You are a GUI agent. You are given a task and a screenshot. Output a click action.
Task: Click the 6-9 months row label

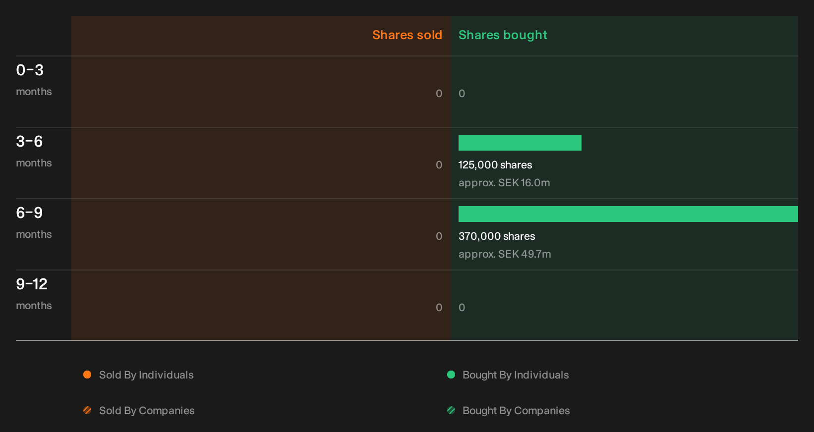pos(34,222)
